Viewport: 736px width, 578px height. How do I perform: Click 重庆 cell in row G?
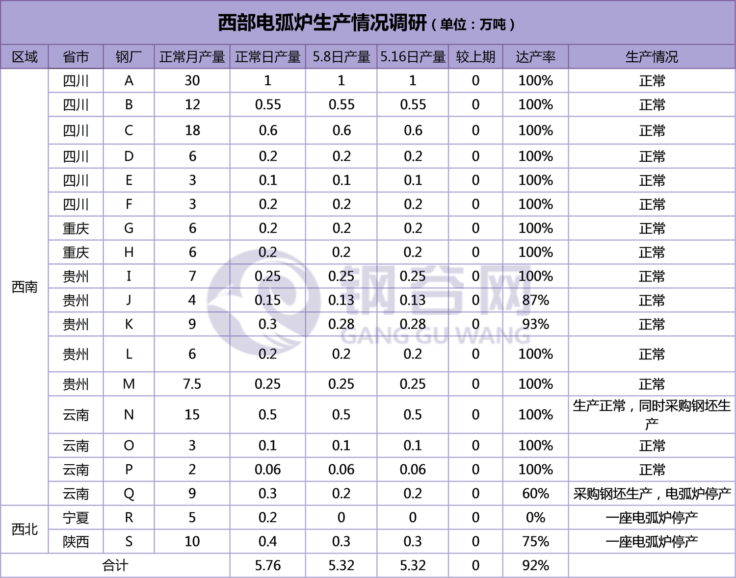click(x=76, y=228)
